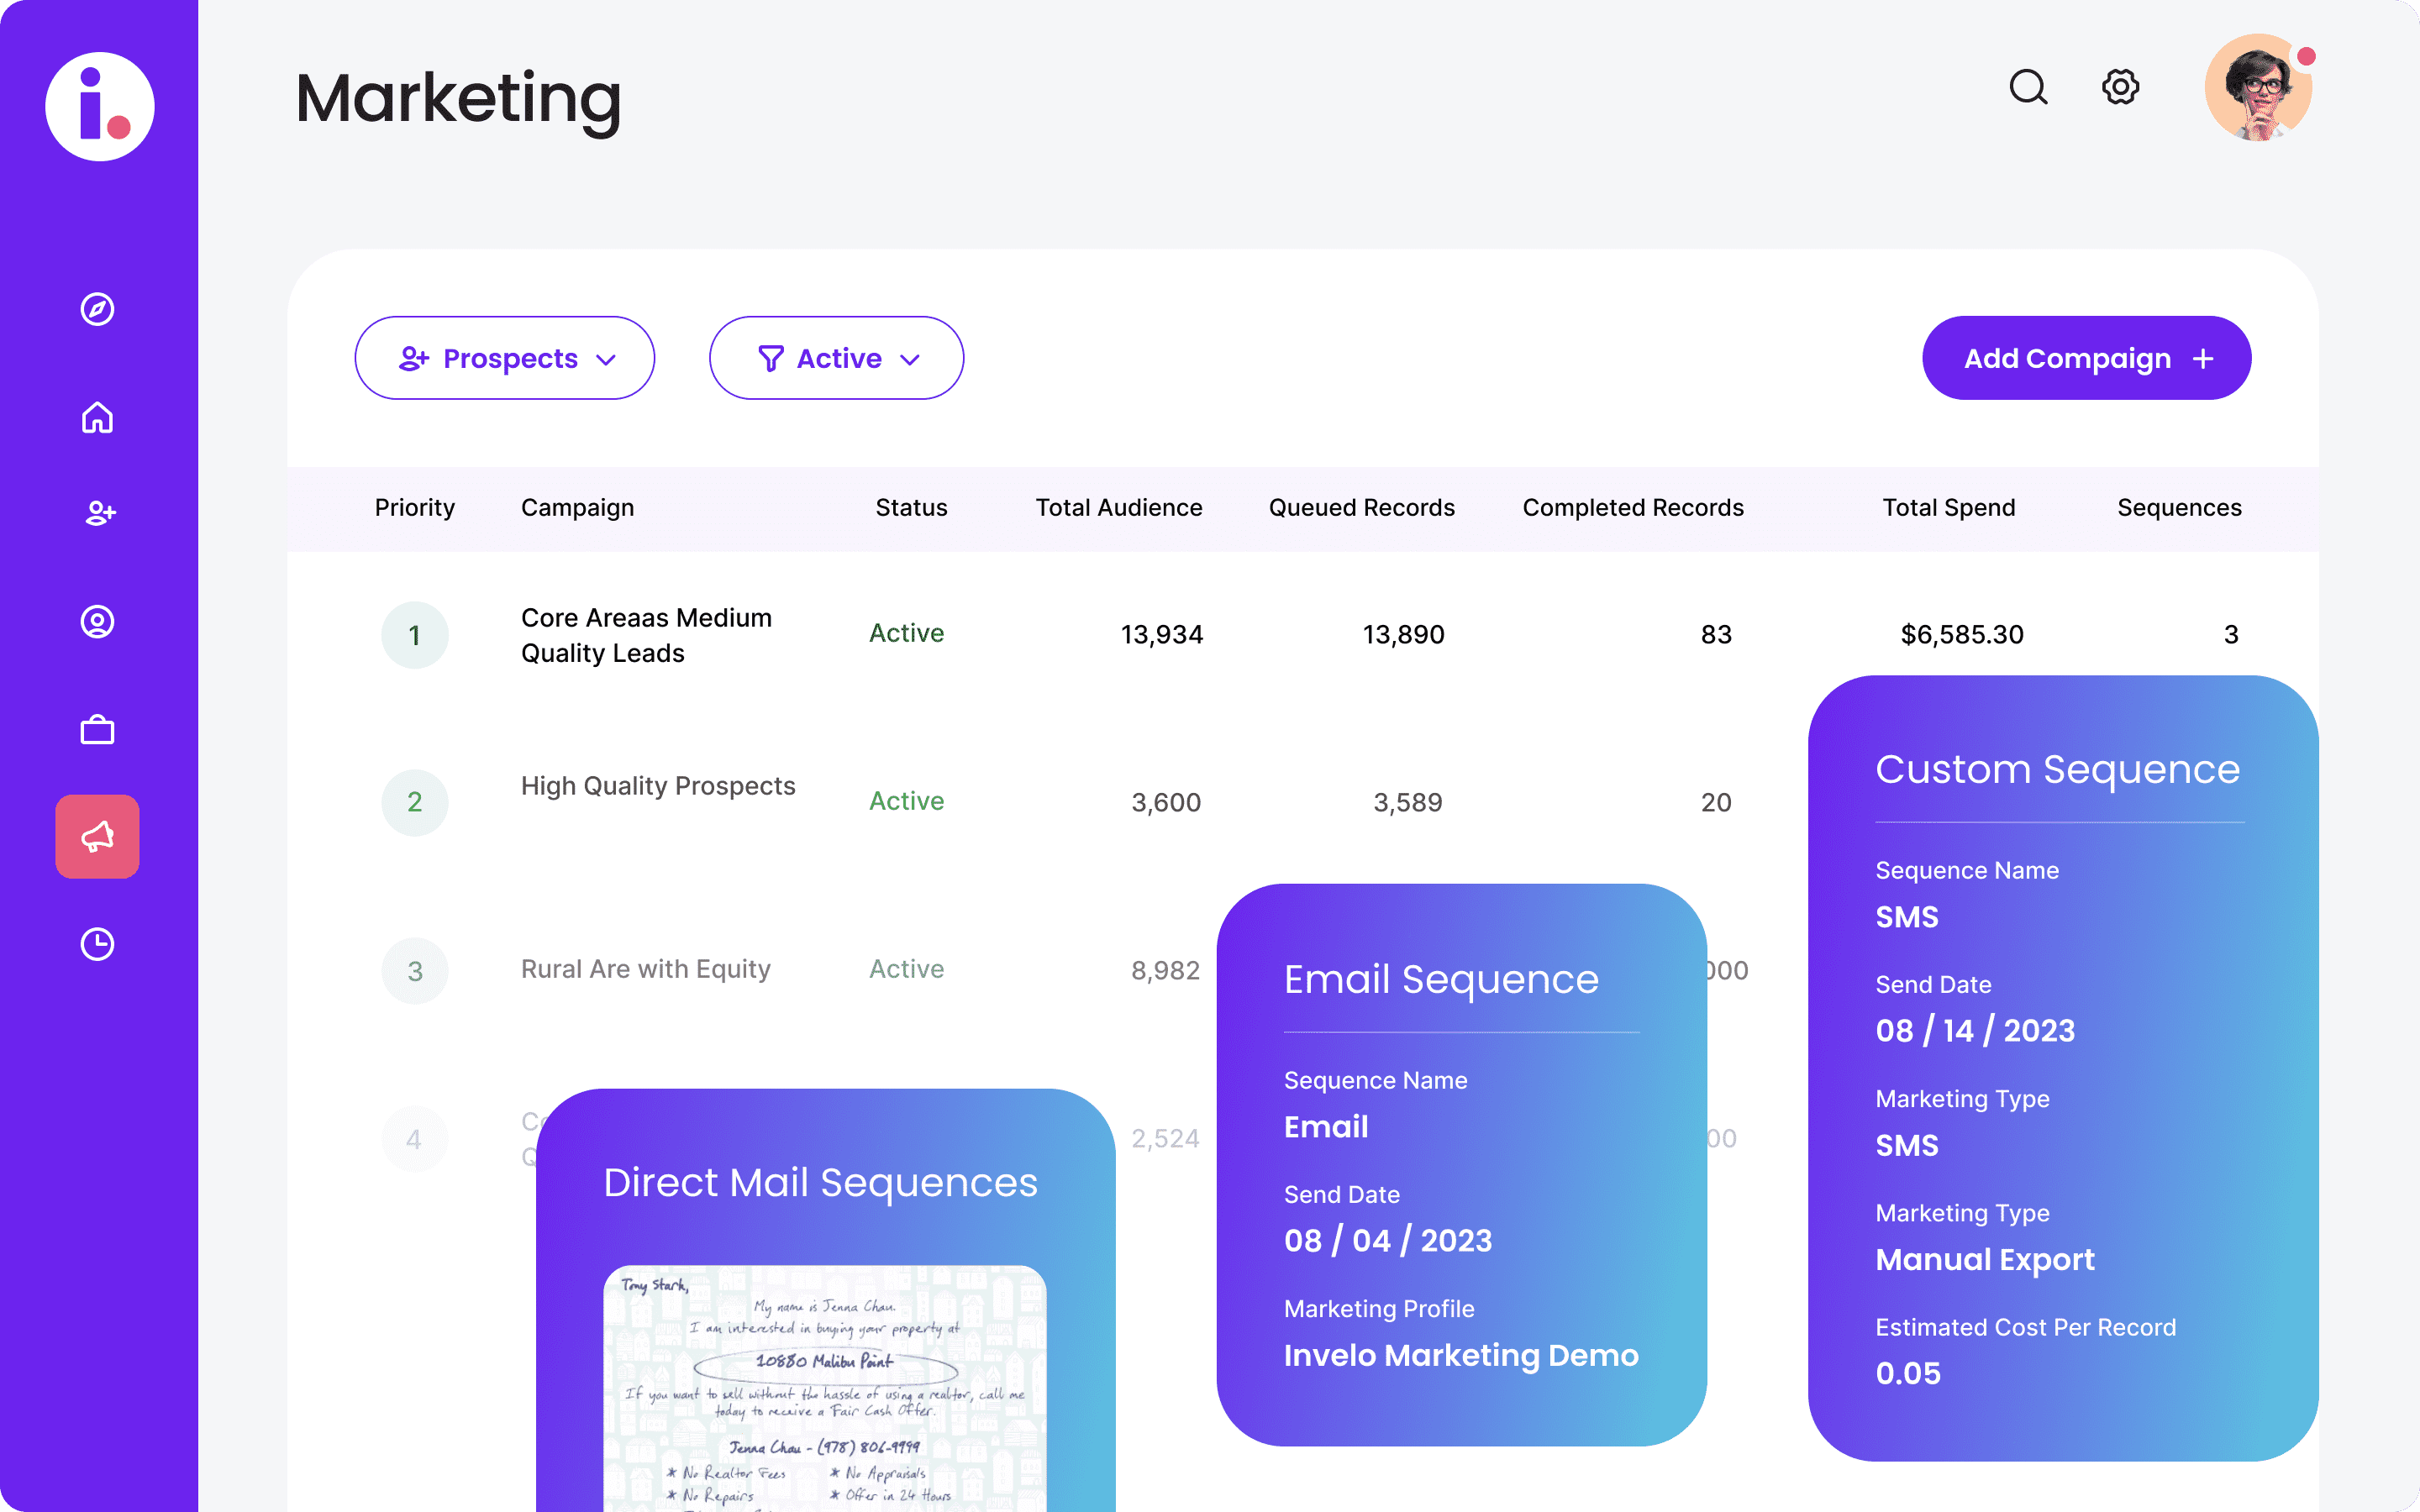Select the High Quality Prospects campaign row

(657, 786)
